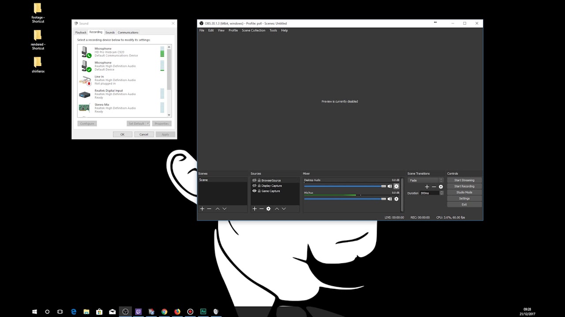
Task: Click Cancel in the Sound dialog
Action: 144,134
